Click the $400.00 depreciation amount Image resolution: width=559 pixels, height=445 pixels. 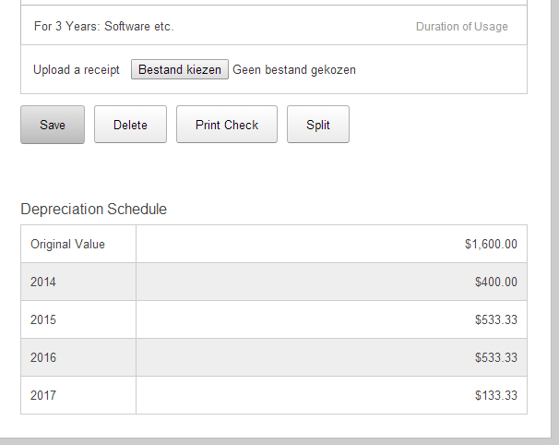[x=495, y=282]
